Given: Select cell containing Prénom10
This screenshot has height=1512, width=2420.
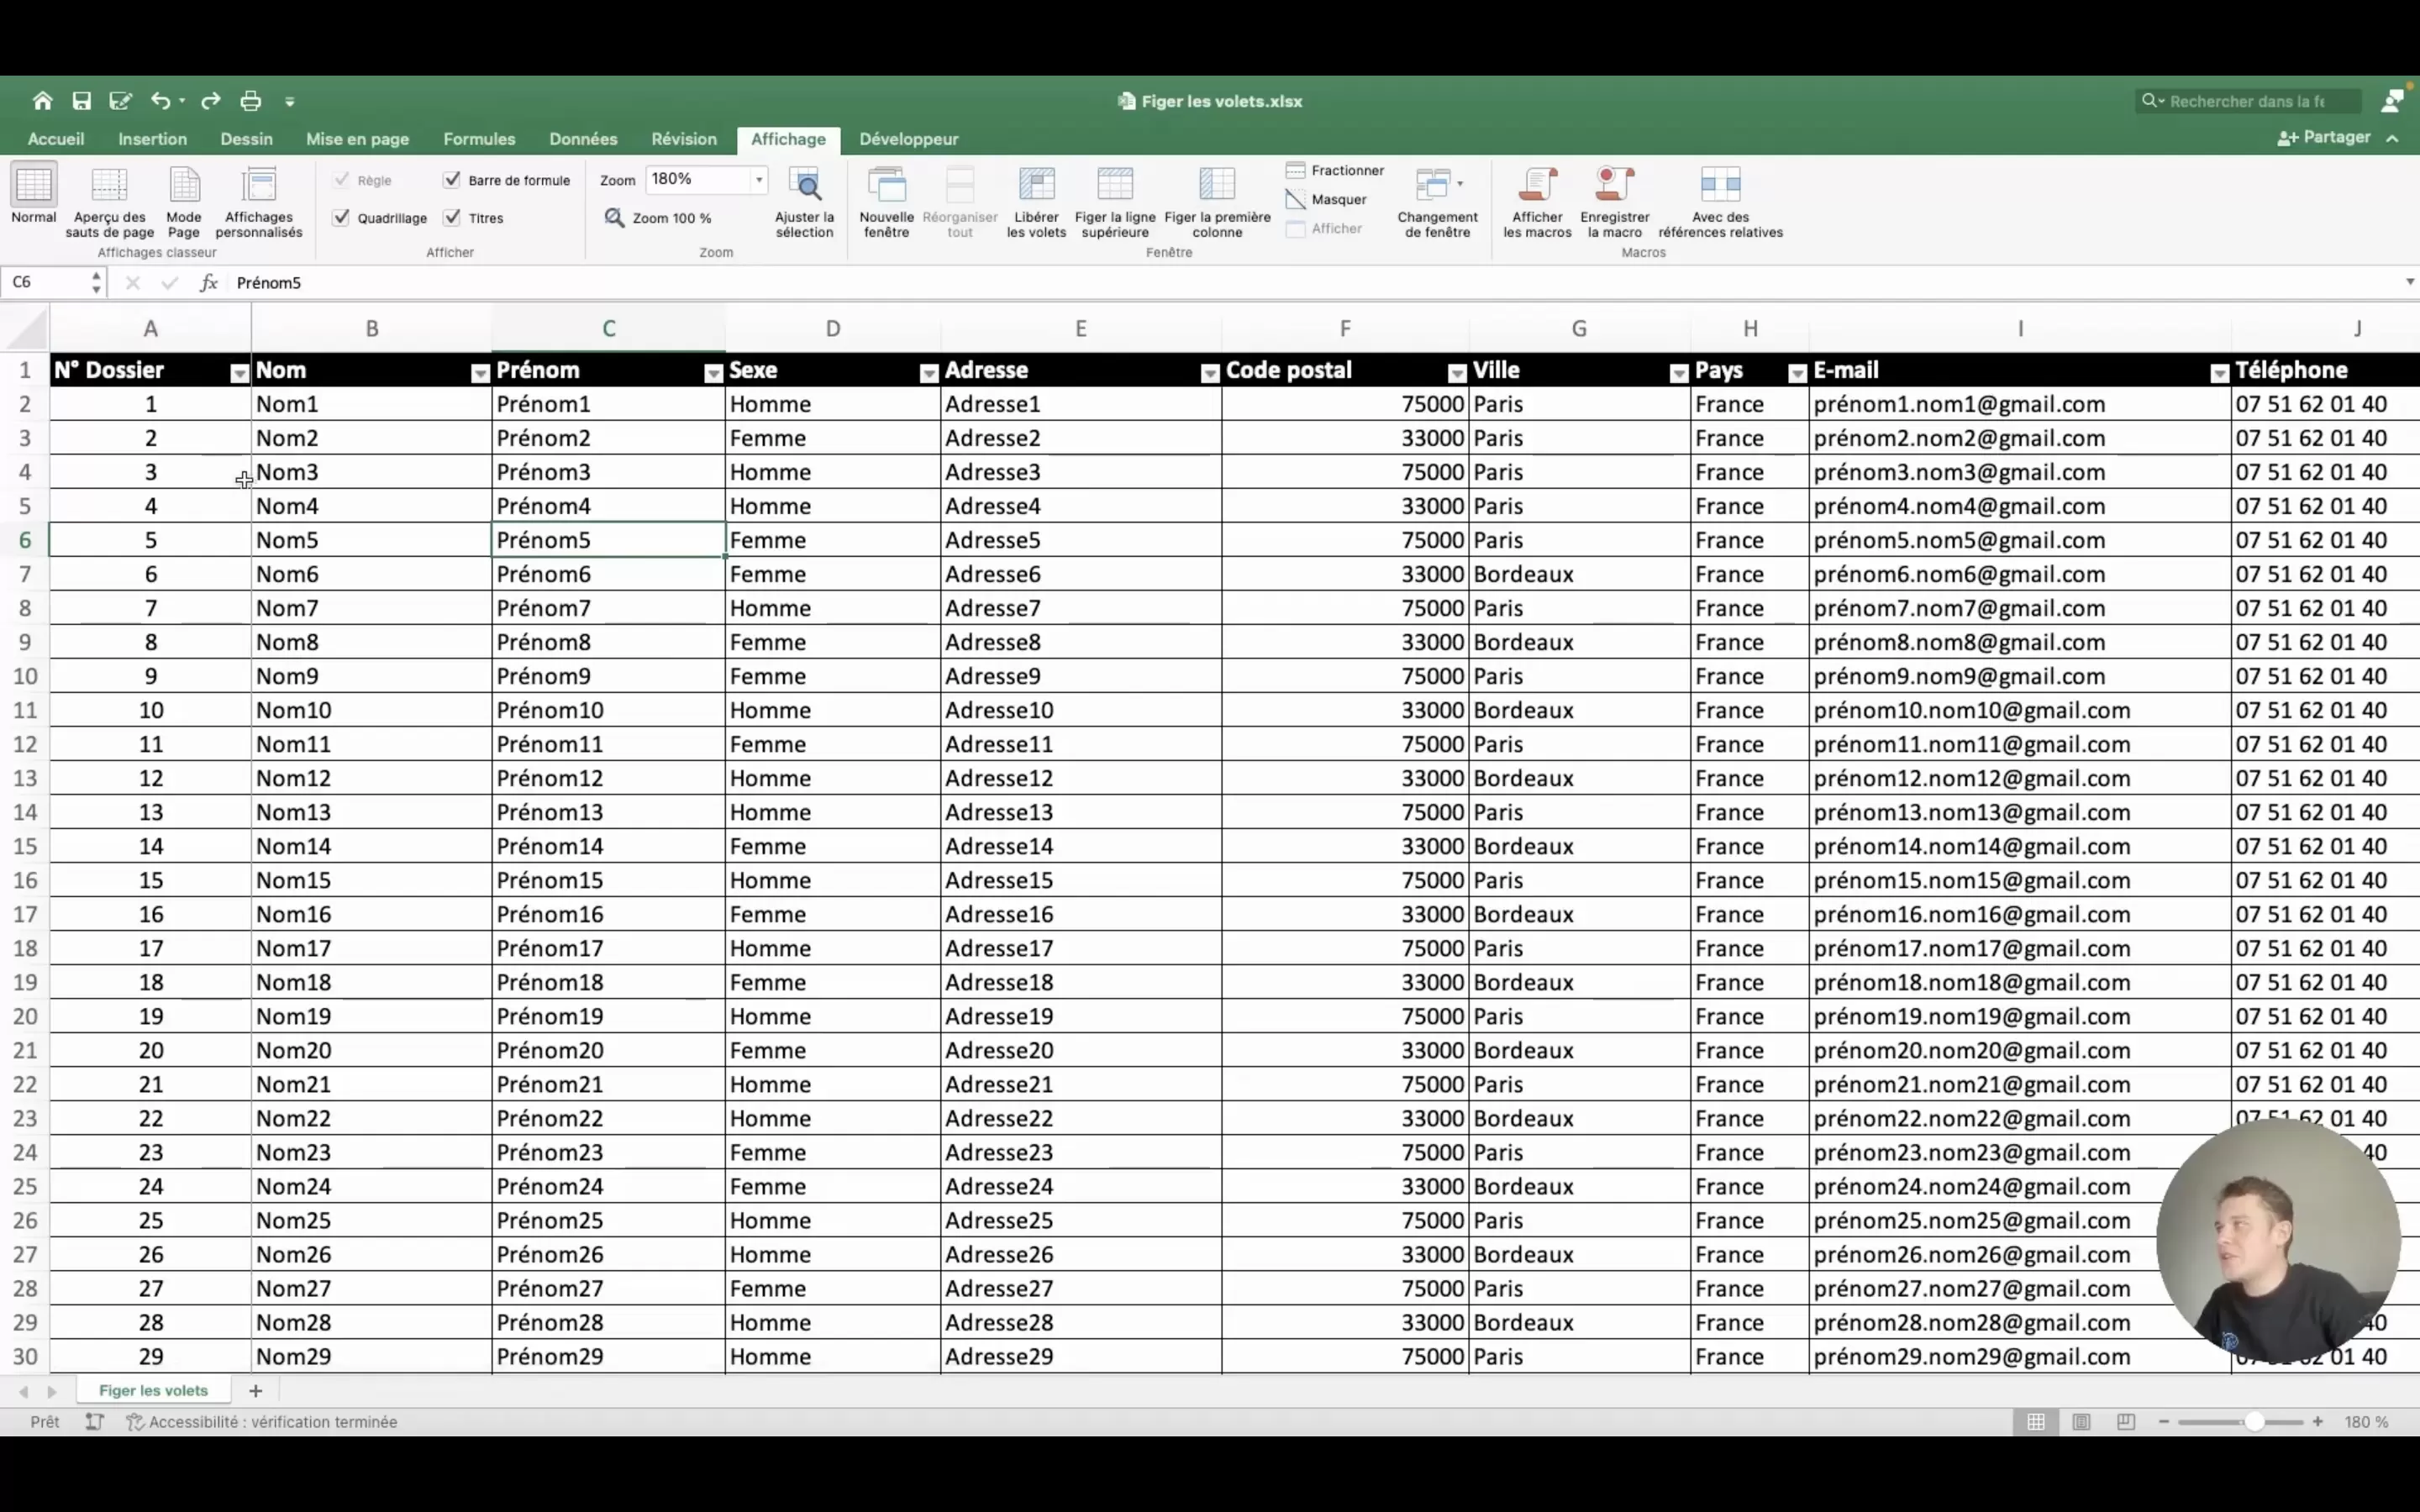Looking at the screenshot, I should 608,710.
